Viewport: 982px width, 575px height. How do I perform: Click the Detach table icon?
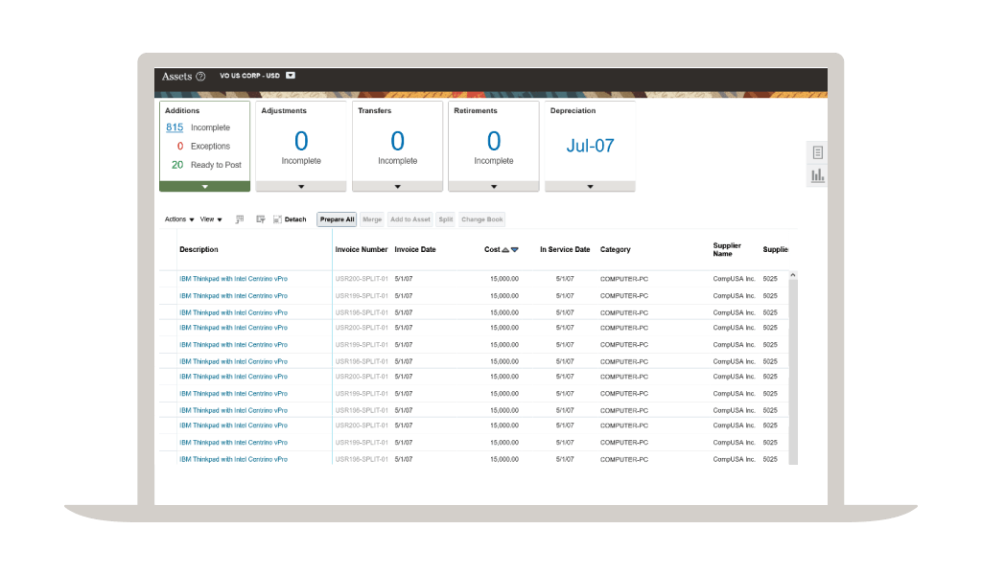282,219
